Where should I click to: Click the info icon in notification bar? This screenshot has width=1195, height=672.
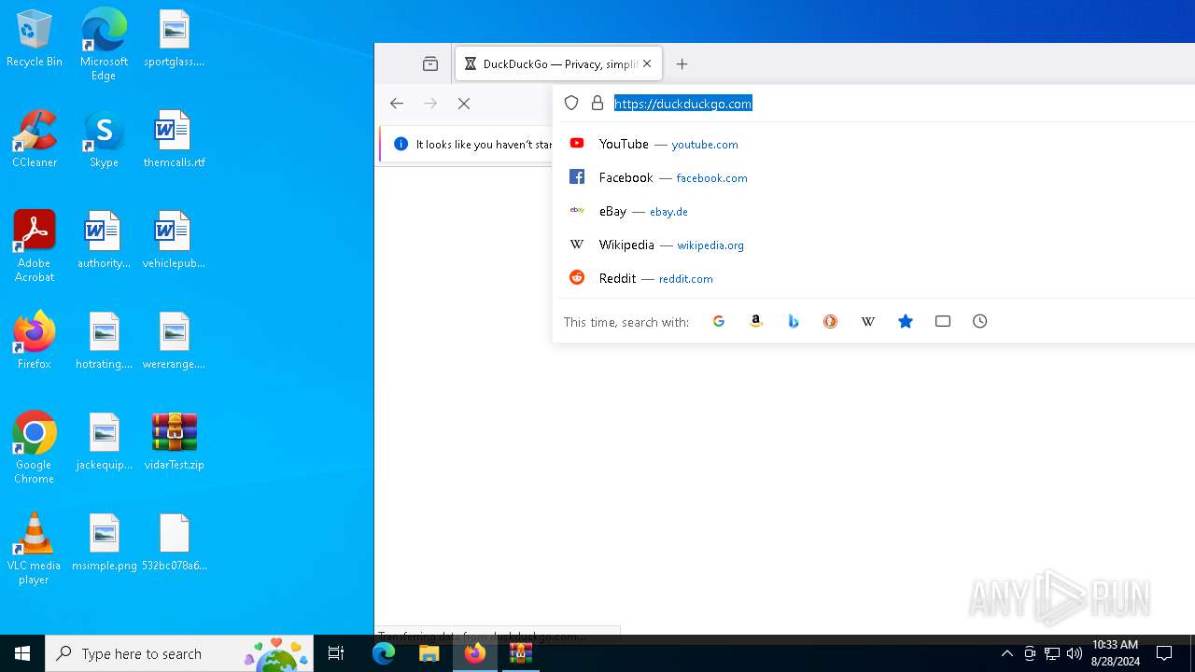click(x=401, y=144)
